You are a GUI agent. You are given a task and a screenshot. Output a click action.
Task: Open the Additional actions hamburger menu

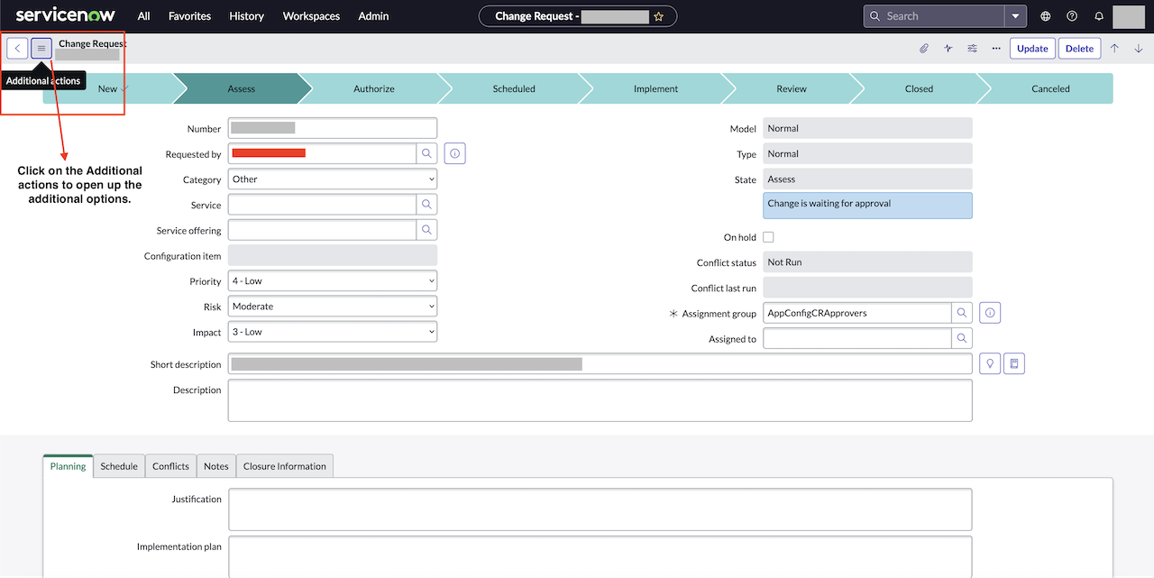pyautogui.click(x=40, y=48)
